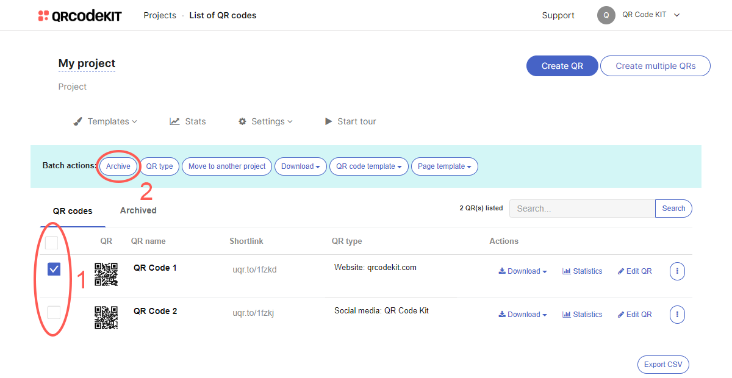Open the three-dot actions menu for QR Code 2
Screen dimensions: 732x378
(x=677, y=314)
